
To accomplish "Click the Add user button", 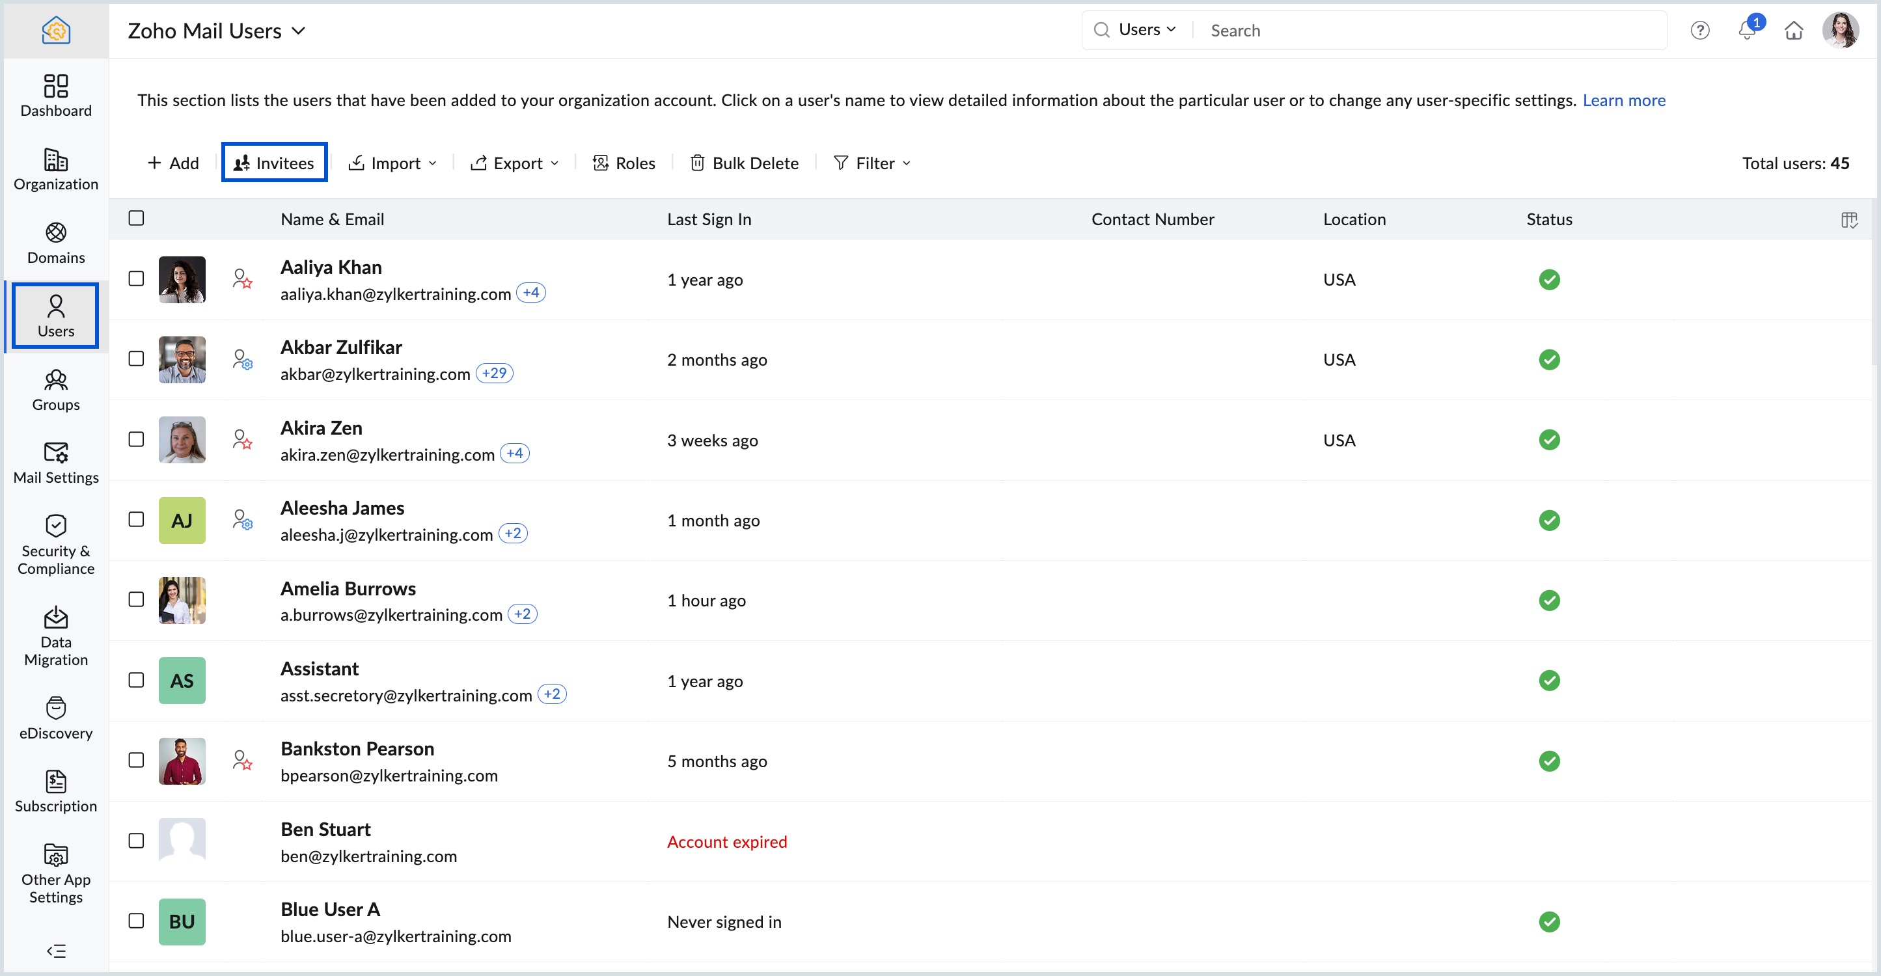I will [173, 163].
